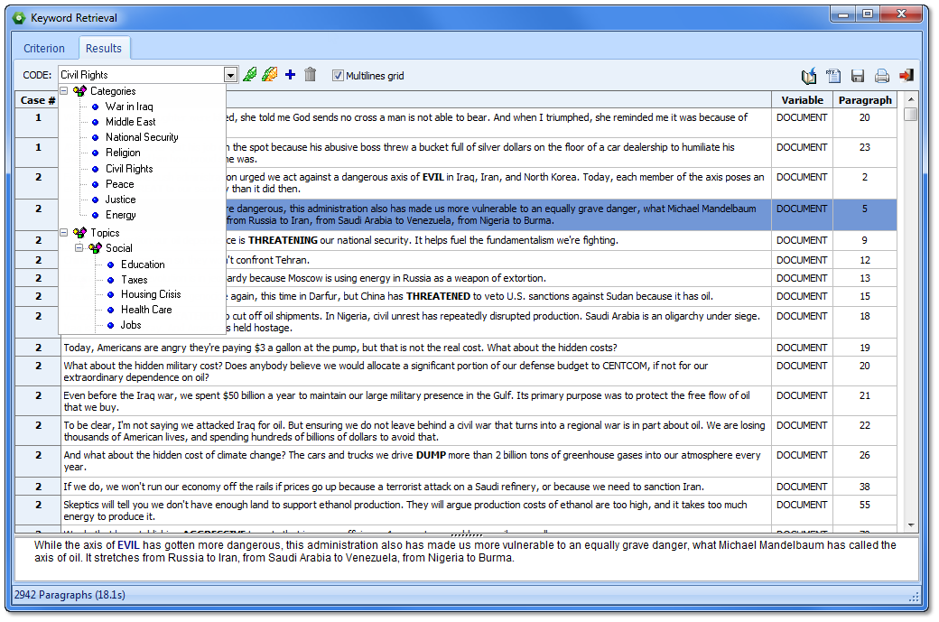The width and height of the screenshot is (939, 622).
Task: Select National Security in the code tree
Action: (142, 137)
